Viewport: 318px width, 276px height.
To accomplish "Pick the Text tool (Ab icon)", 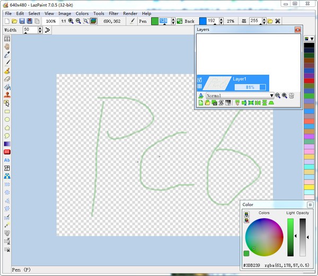I will pos(7,160).
